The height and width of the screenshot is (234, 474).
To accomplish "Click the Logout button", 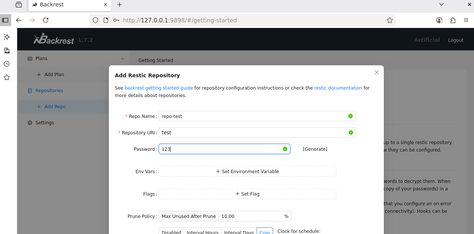I will tap(456, 40).
